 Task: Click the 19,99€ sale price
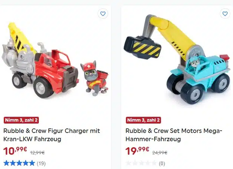coord(137,151)
